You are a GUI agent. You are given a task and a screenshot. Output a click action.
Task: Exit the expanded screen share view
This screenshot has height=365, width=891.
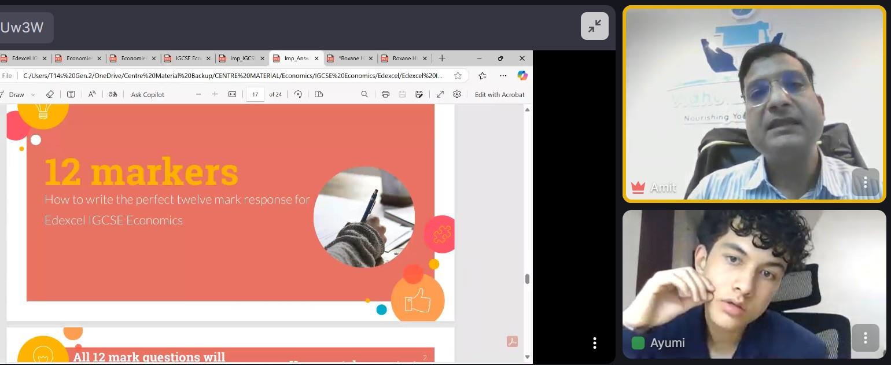click(594, 26)
